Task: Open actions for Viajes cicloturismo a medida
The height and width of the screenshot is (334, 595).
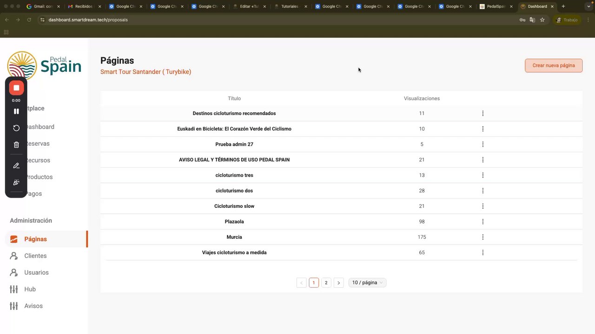Action: (x=483, y=253)
